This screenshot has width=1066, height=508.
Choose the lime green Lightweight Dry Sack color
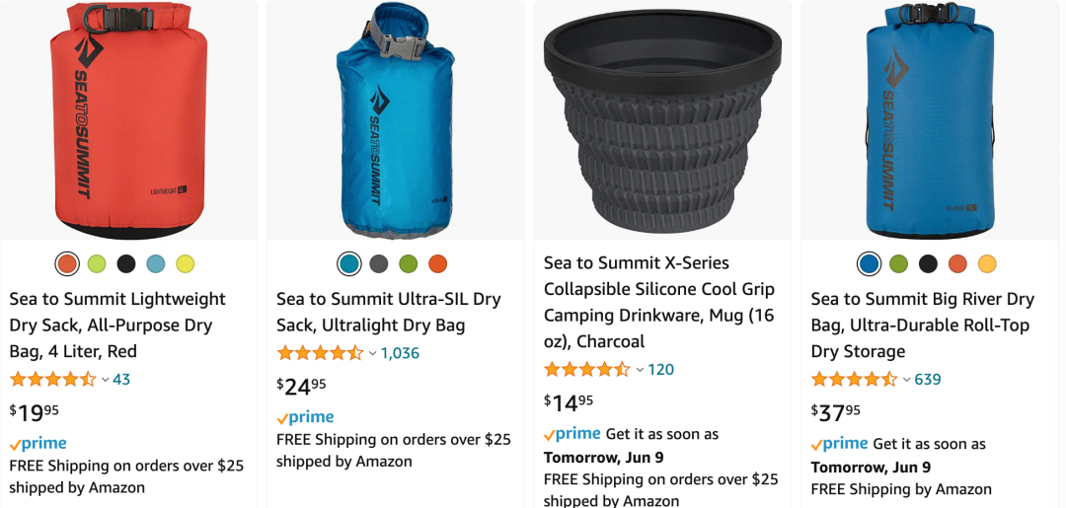[97, 263]
